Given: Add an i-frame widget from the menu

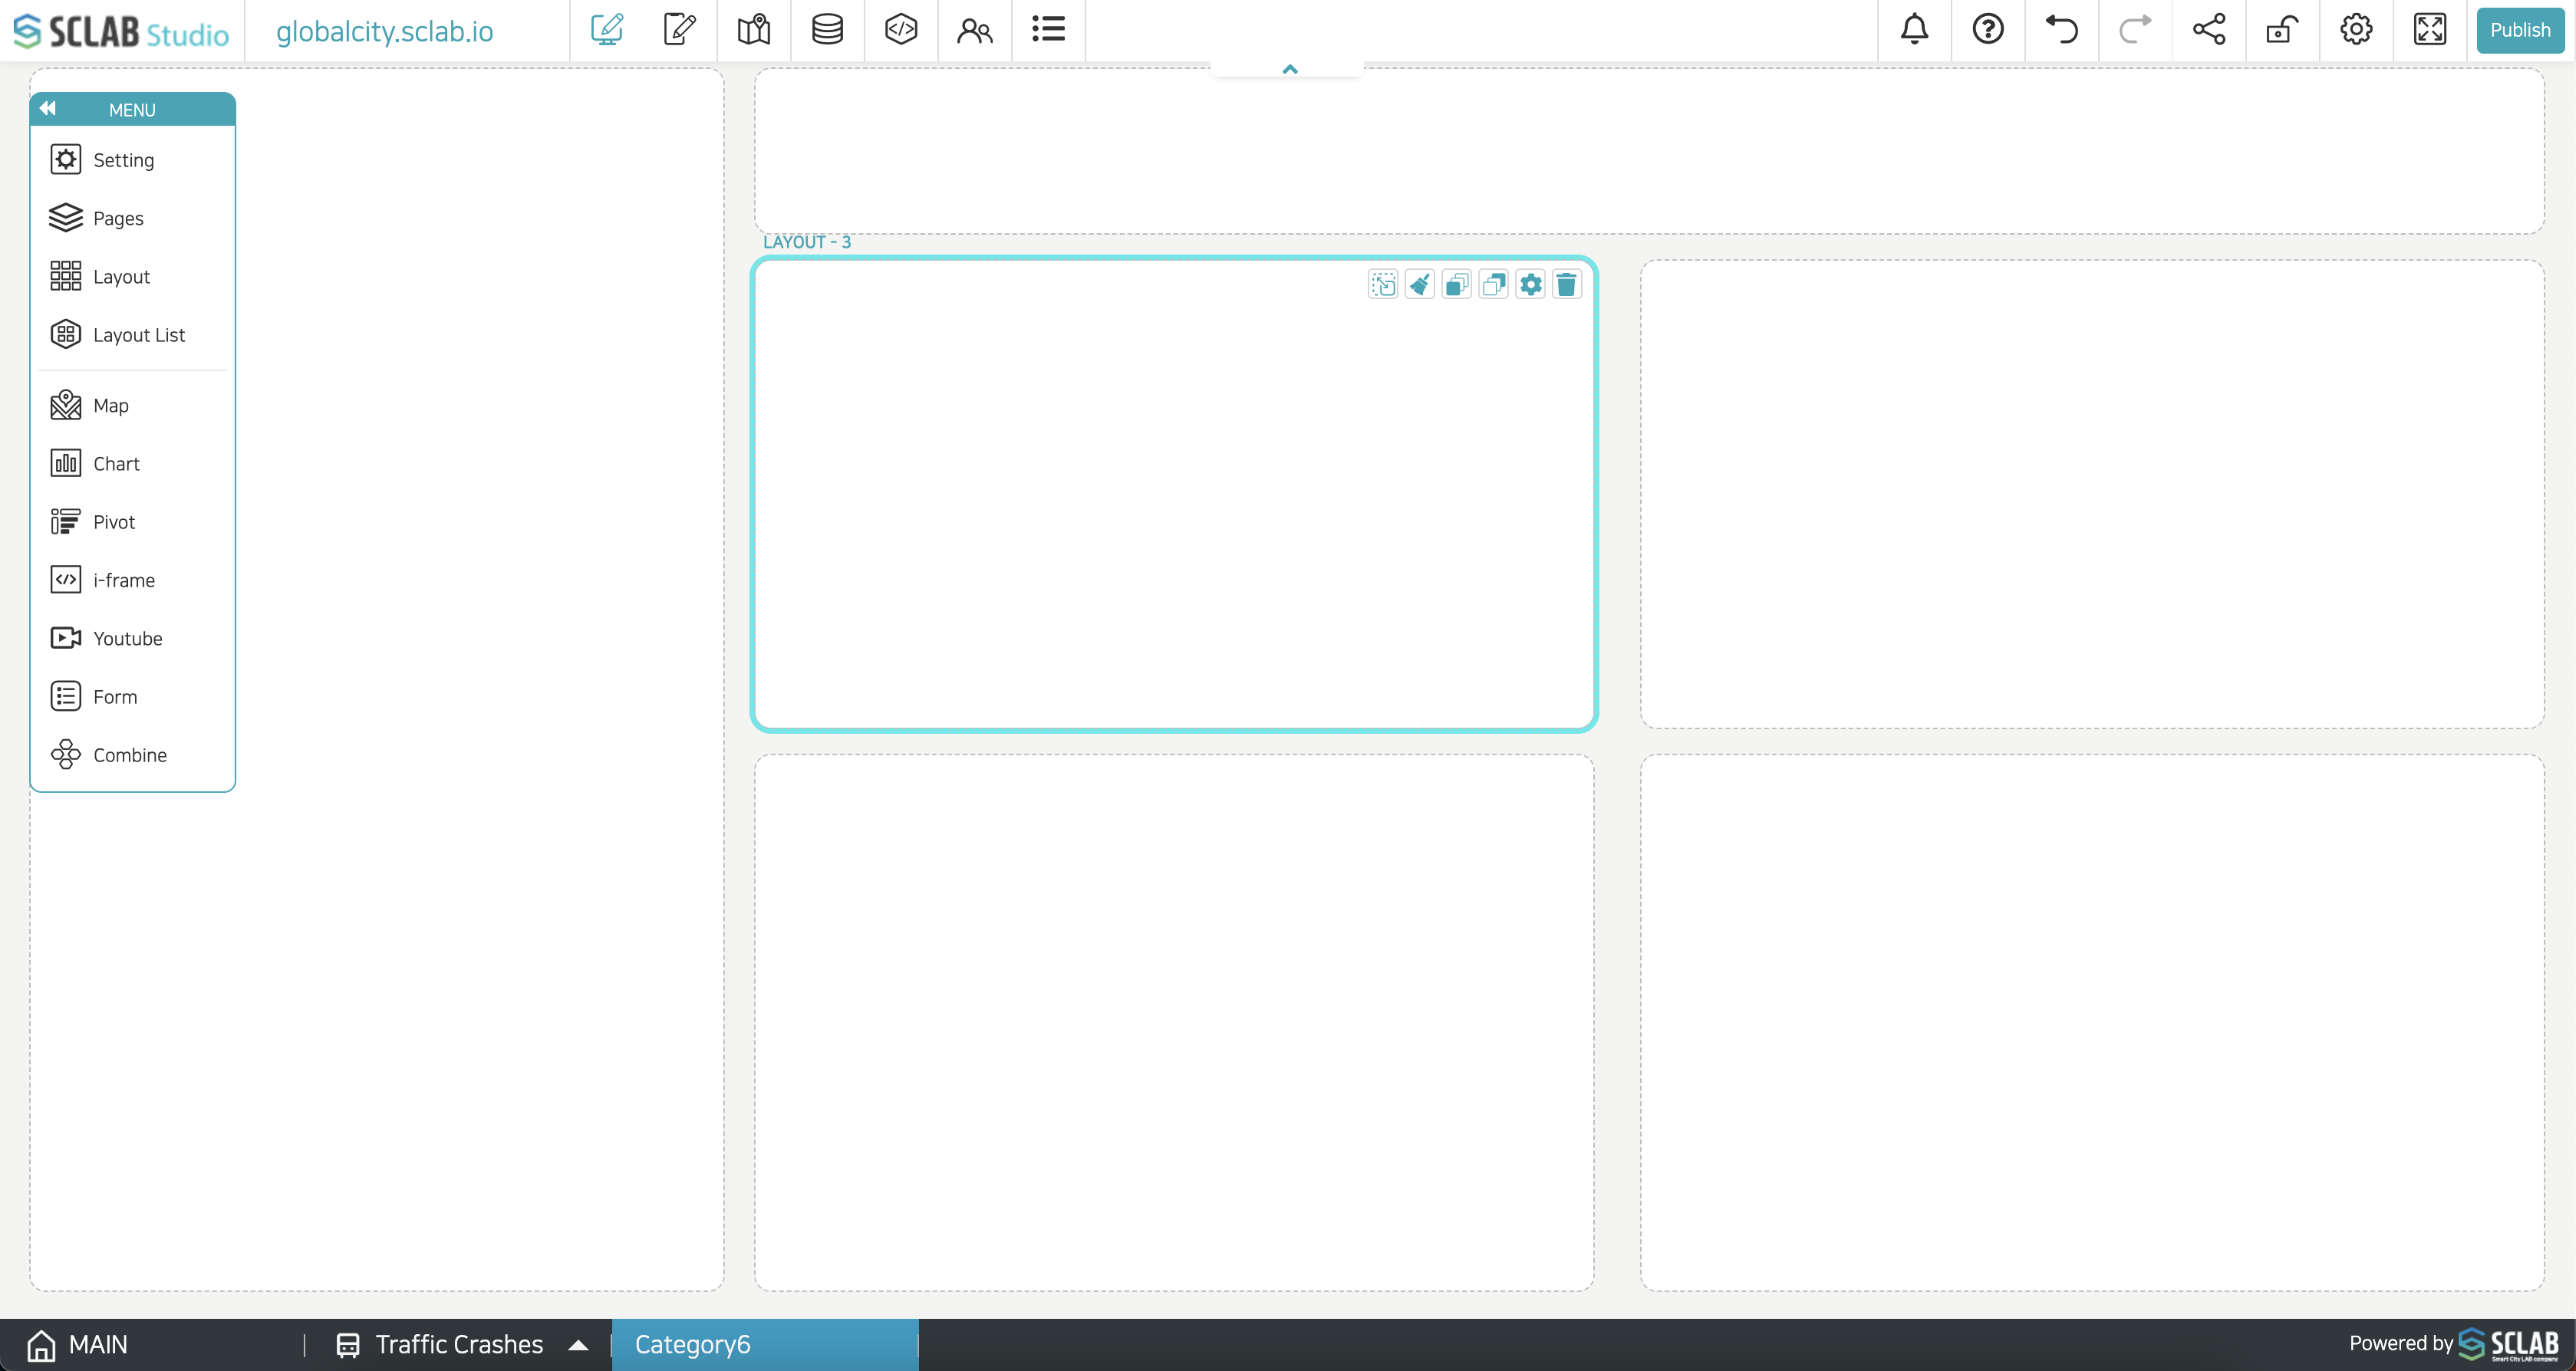Looking at the screenshot, I should (132, 580).
